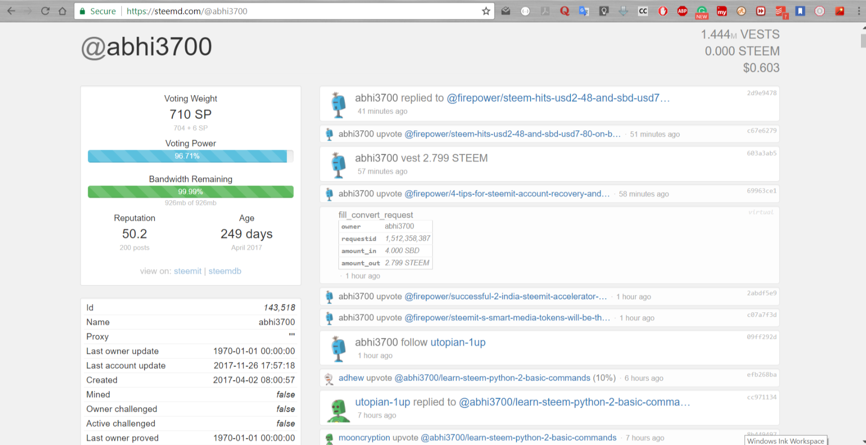866x445 pixels.
Task: Open utopian-1up replied-to post link
Action: [574, 402]
